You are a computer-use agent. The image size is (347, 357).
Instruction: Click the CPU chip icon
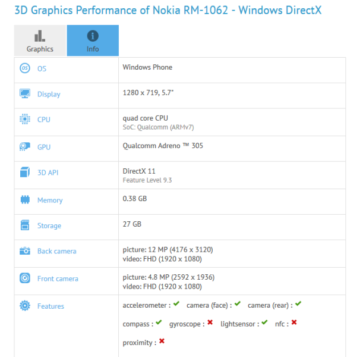point(25,119)
